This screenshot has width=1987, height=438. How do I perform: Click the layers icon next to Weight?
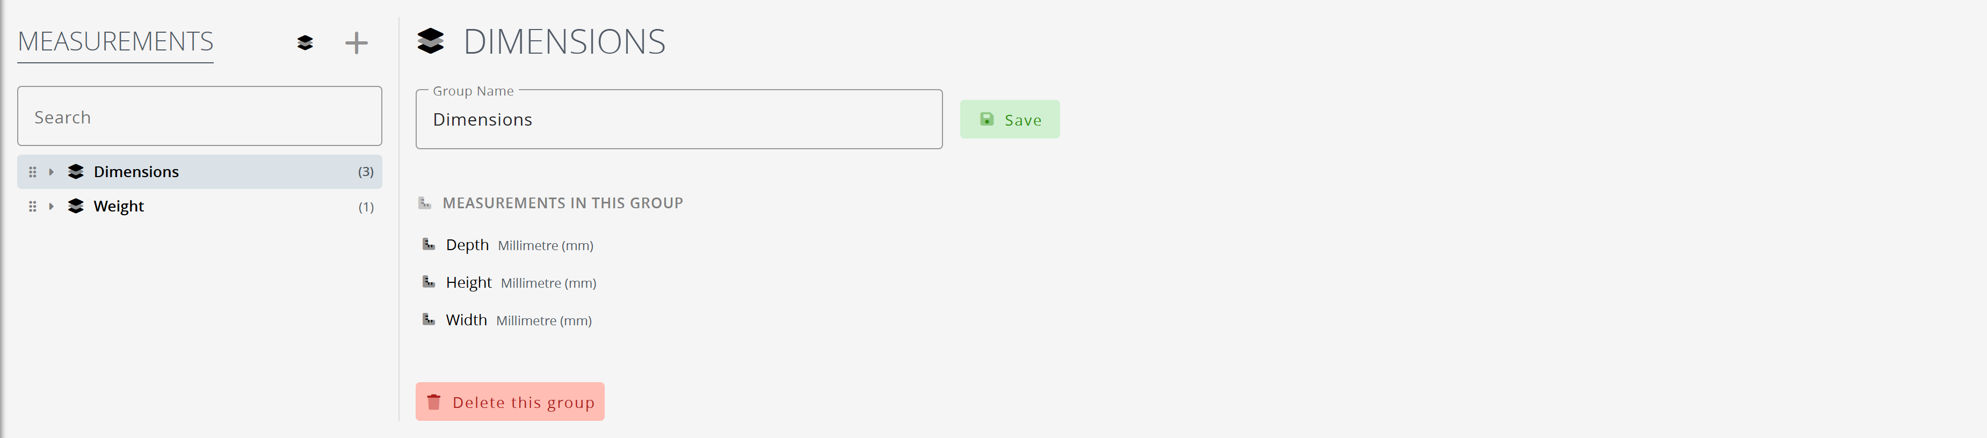[76, 206]
